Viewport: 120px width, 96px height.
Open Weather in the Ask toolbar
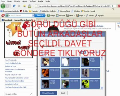61,15
